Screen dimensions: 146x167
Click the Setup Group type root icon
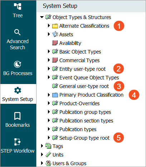point(55,138)
